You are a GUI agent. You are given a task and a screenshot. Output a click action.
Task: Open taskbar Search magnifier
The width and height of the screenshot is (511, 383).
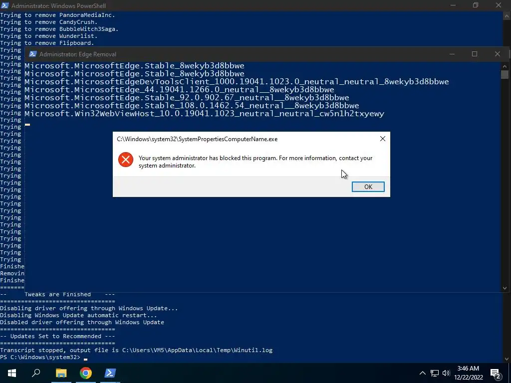tap(36, 373)
